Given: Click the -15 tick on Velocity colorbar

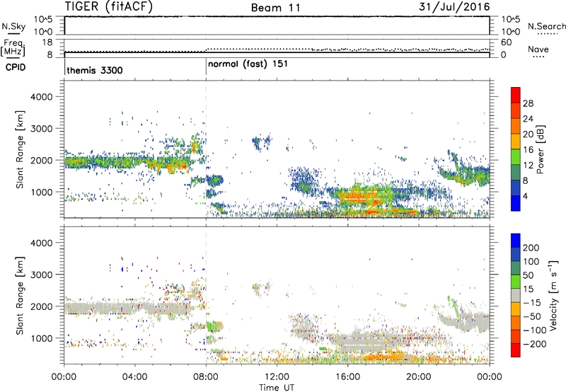Looking at the screenshot, I should pyautogui.click(x=532, y=303).
